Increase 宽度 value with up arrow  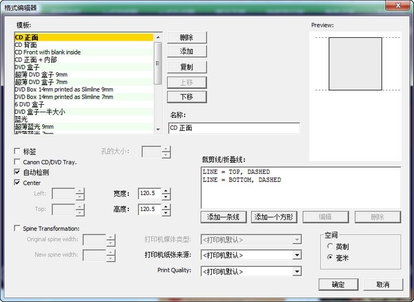168,191
